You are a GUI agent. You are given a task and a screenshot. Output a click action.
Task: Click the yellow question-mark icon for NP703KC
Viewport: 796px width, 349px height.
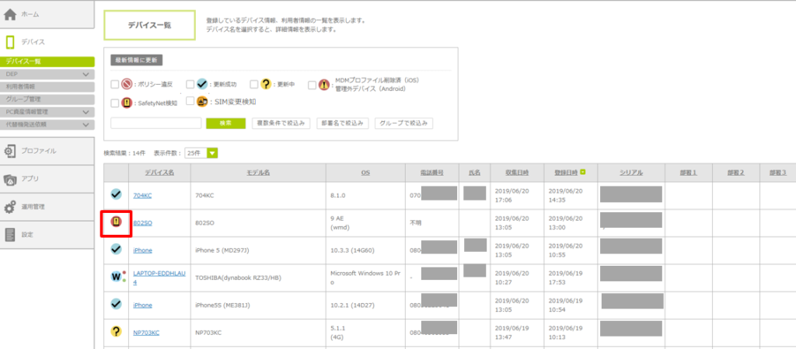(116, 332)
